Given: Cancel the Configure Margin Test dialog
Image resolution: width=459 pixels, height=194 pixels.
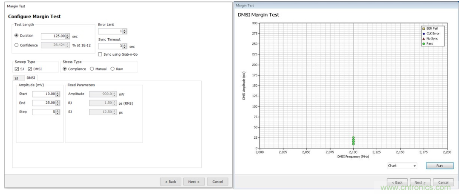Looking at the screenshot, I should point(217,182).
